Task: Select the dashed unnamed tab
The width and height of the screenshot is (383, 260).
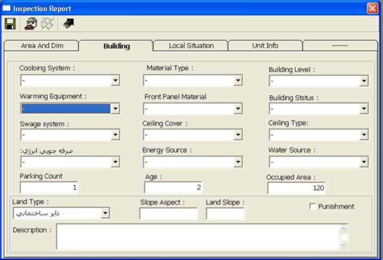Action: pos(340,46)
